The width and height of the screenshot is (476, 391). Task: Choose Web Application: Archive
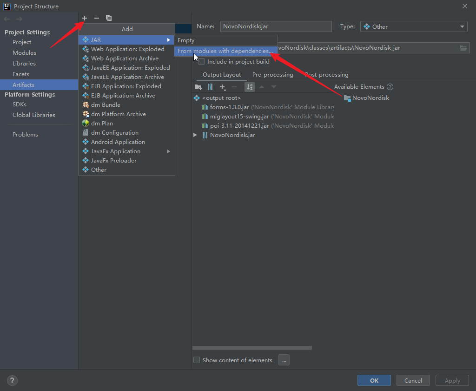point(126,59)
